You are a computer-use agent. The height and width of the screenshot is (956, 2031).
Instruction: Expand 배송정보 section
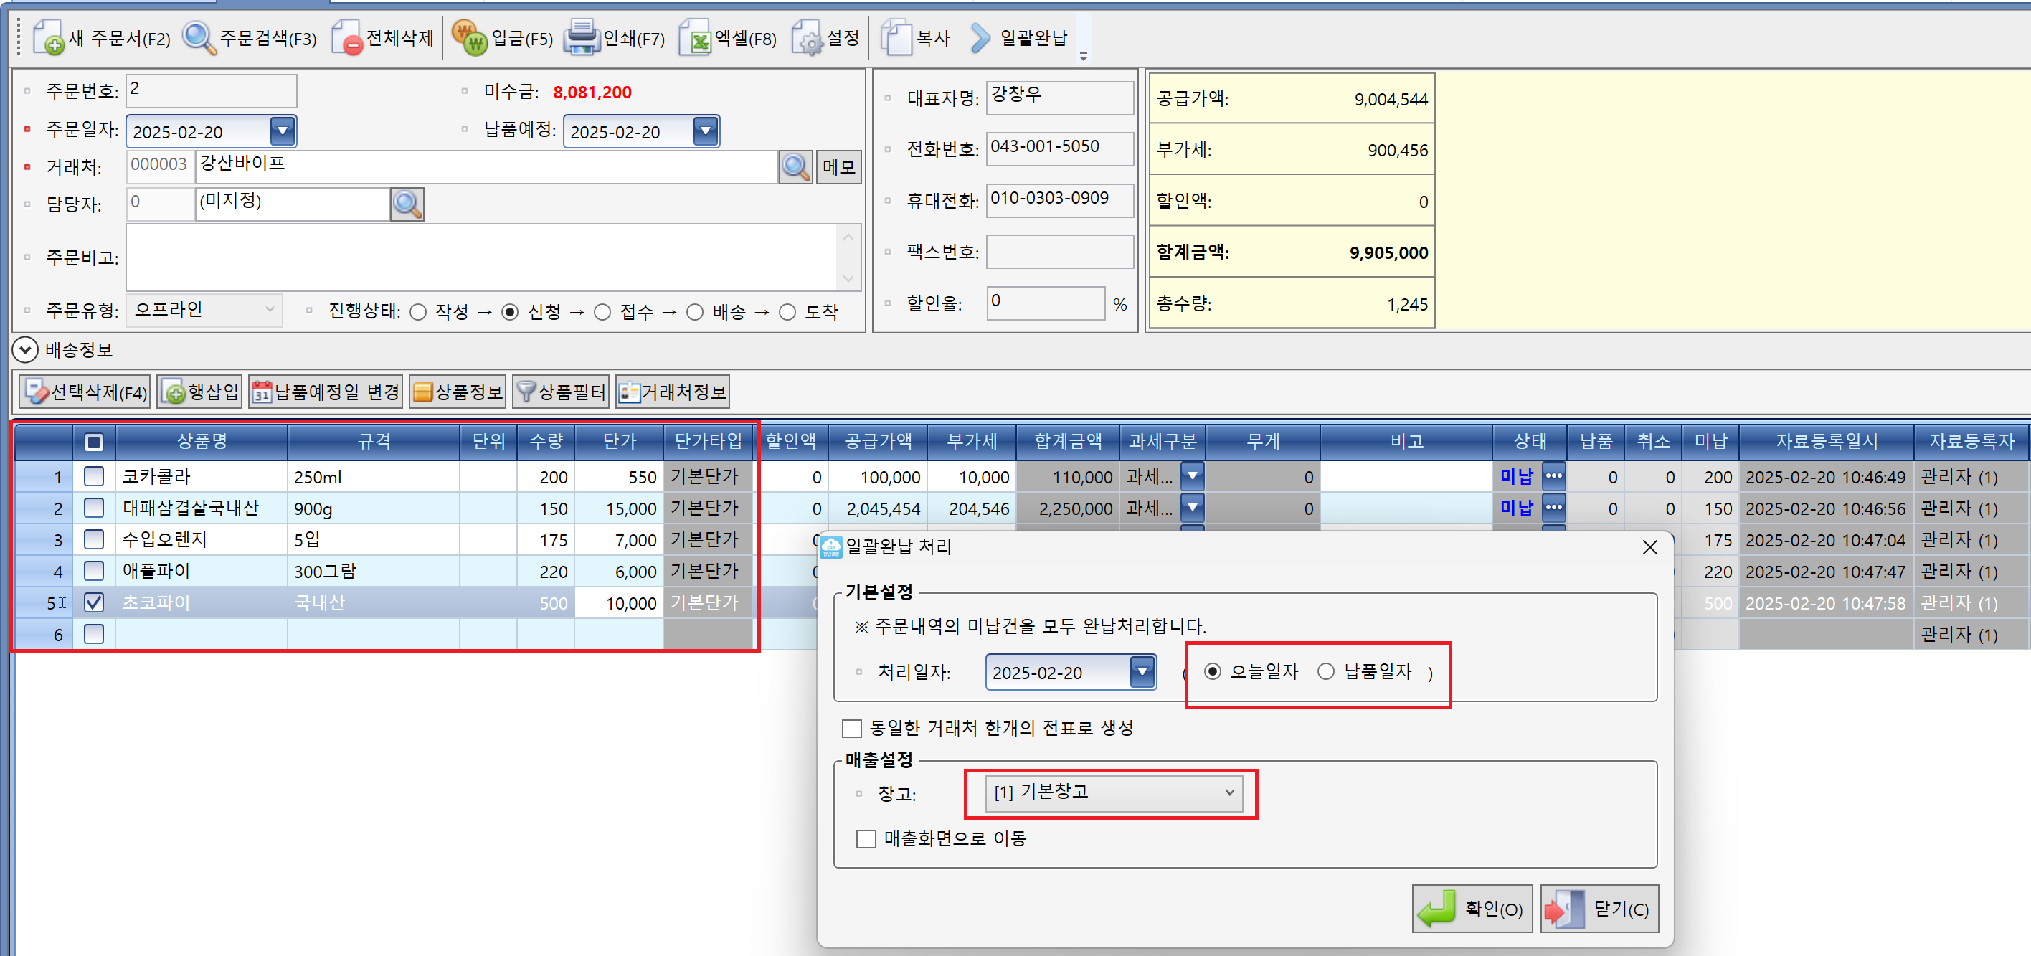point(25,349)
